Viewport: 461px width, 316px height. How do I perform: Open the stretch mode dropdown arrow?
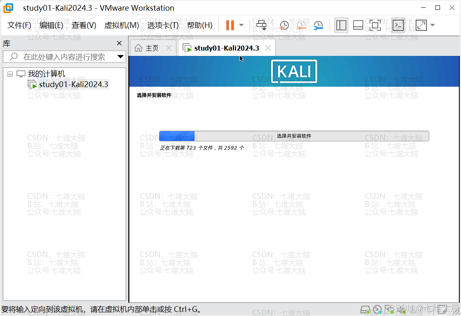[x=433, y=25]
